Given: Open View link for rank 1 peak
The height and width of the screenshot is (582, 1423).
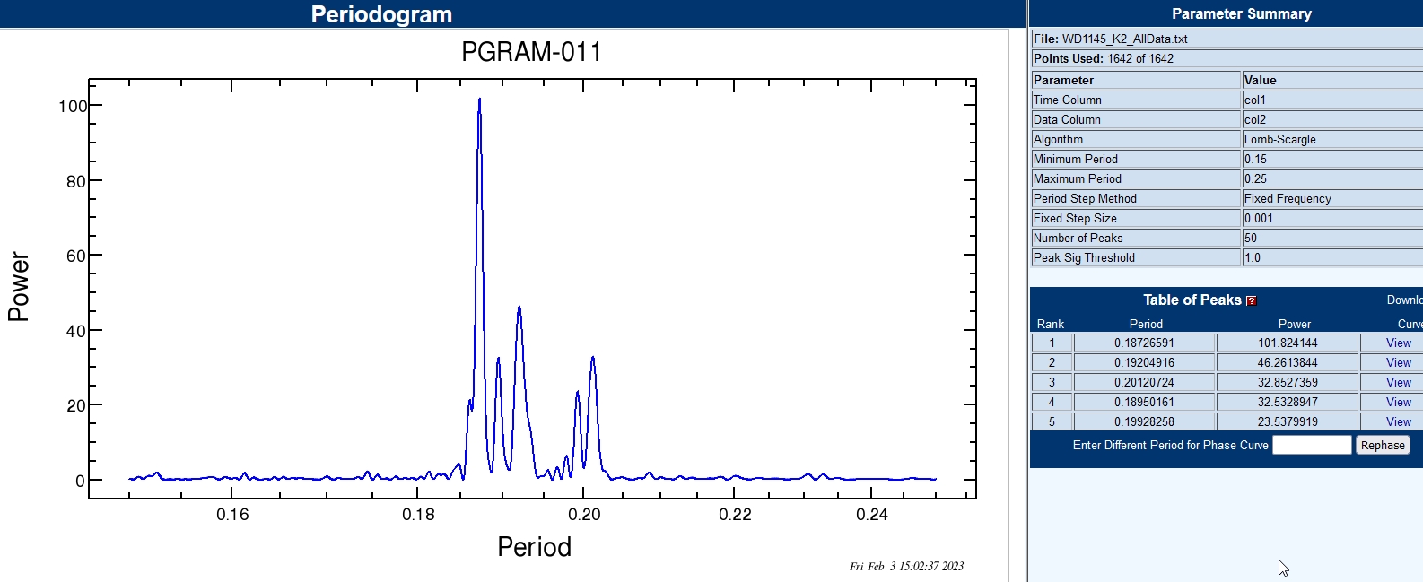Looking at the screenshot, I should [x=1398, y=343].
